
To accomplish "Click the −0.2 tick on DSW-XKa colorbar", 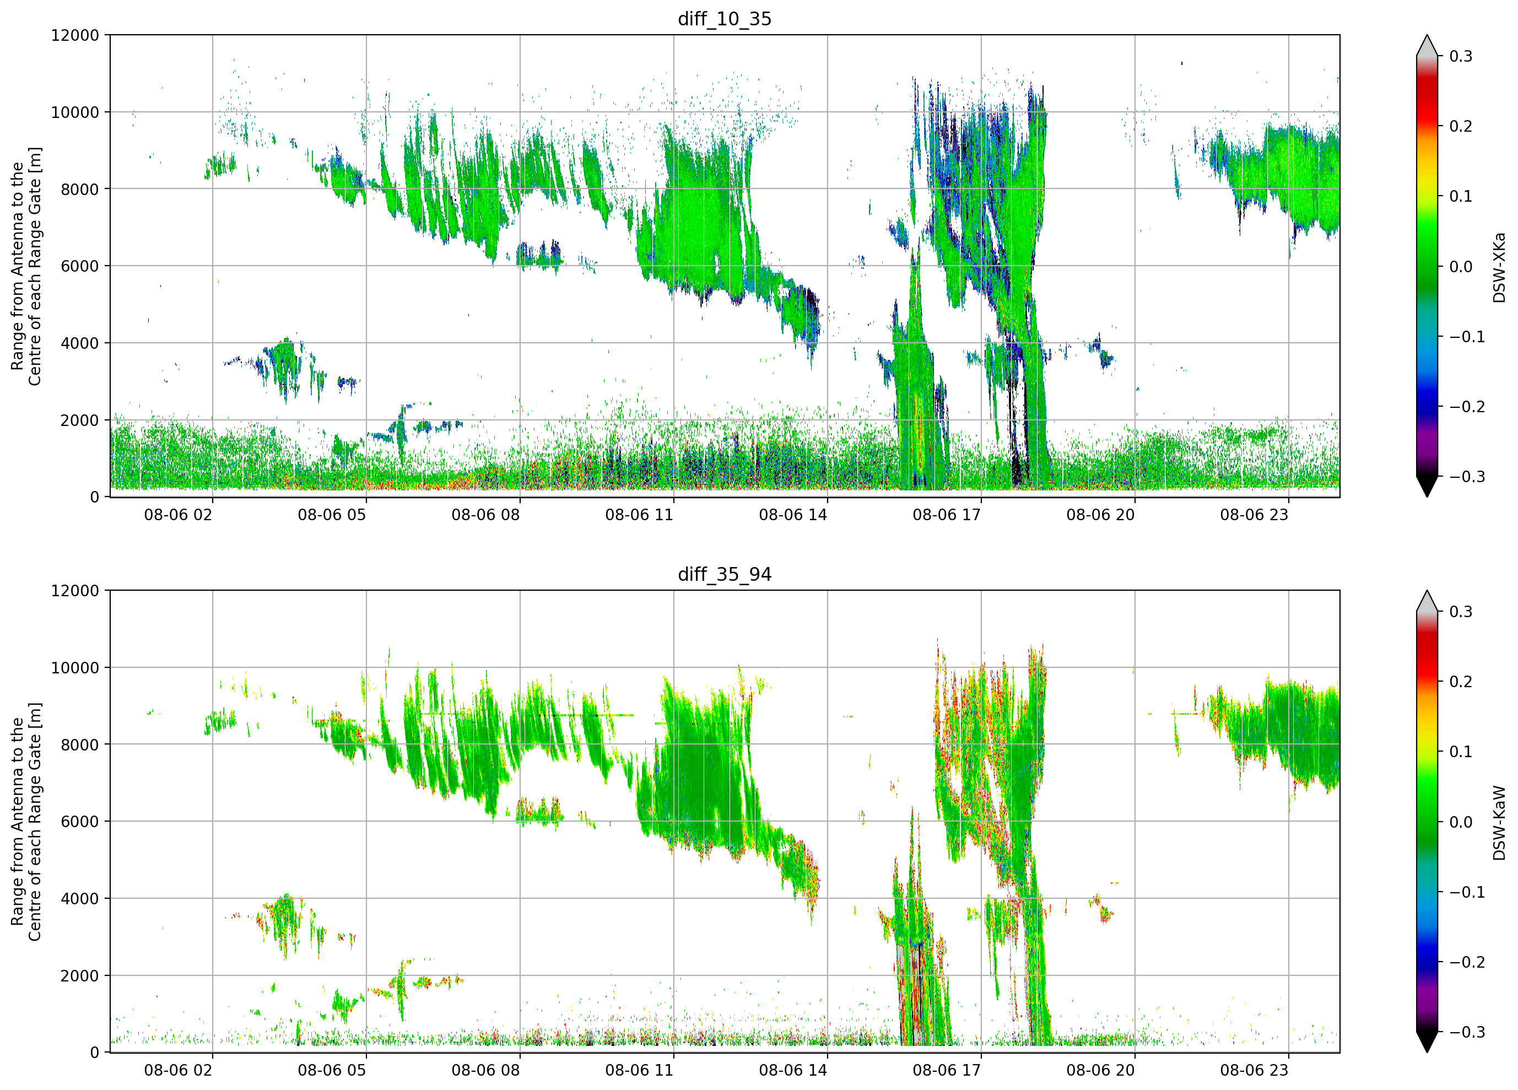I will [x=1467, y=407].
